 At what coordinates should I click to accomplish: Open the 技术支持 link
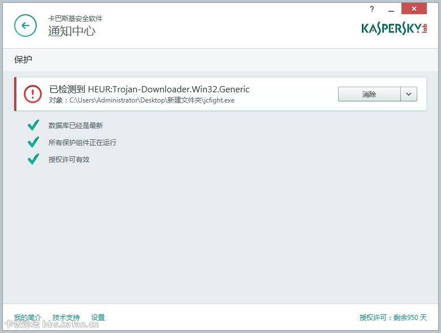click(x=66, y=318)
